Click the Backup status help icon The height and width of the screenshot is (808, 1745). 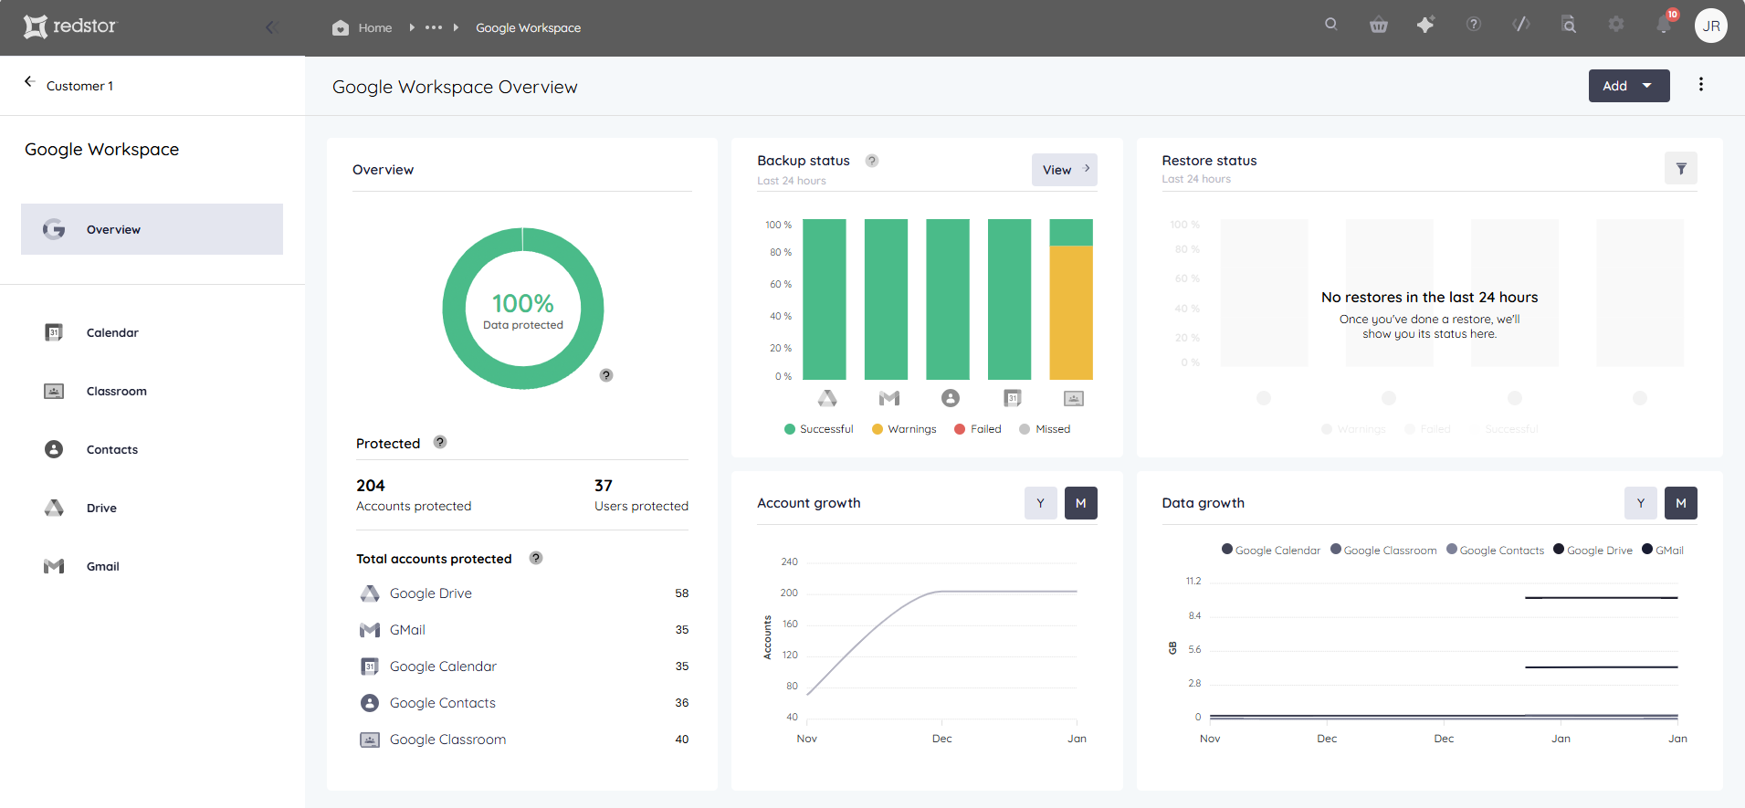coord(872,161)
